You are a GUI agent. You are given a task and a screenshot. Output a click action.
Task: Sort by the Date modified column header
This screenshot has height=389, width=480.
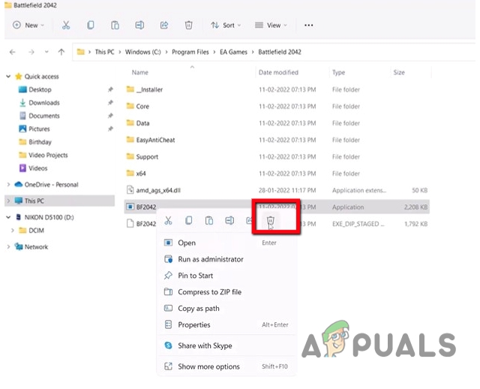278,73
